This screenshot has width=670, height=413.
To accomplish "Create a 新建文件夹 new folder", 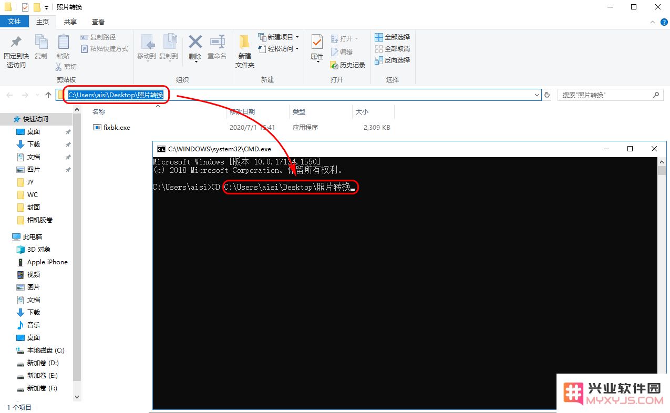I will click(245, 51).
